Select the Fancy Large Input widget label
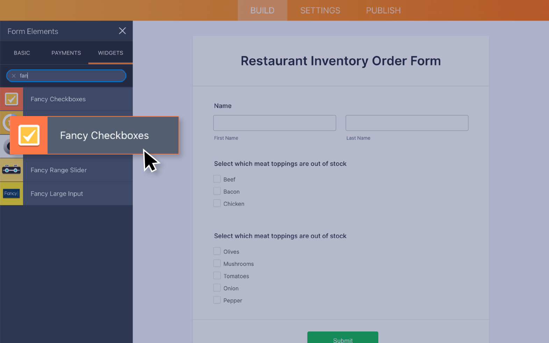The image size is (549, 343). [57, 194]
